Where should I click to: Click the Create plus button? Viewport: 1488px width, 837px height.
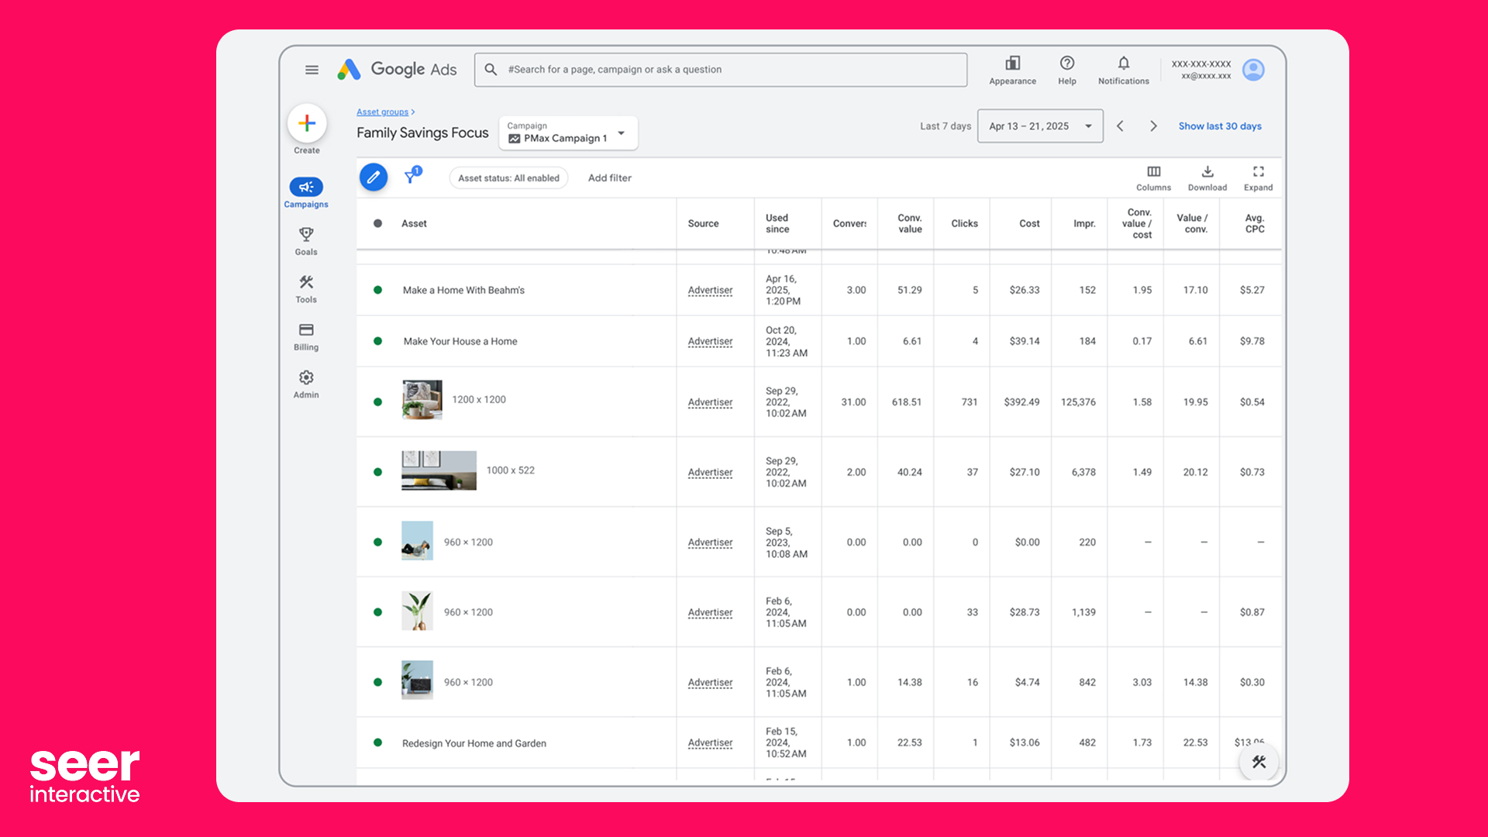point(307,123)
